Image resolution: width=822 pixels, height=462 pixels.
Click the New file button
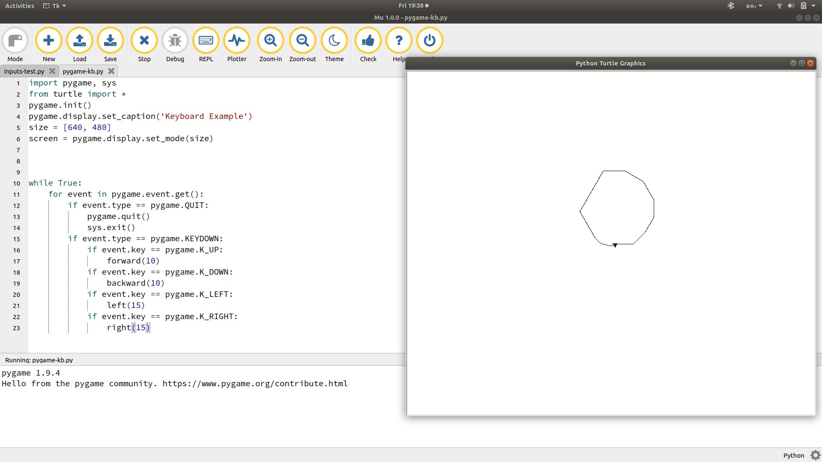(48, 40)
